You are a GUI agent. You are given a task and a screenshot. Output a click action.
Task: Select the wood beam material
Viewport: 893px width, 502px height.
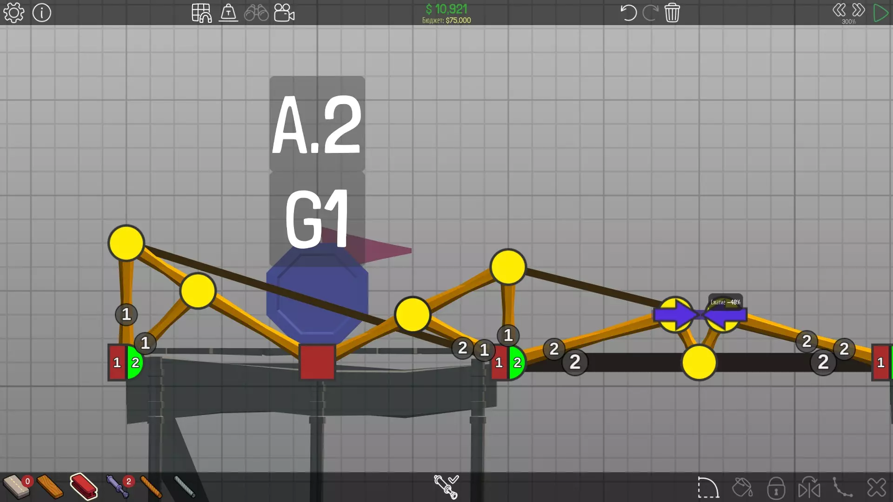point(50,486)
